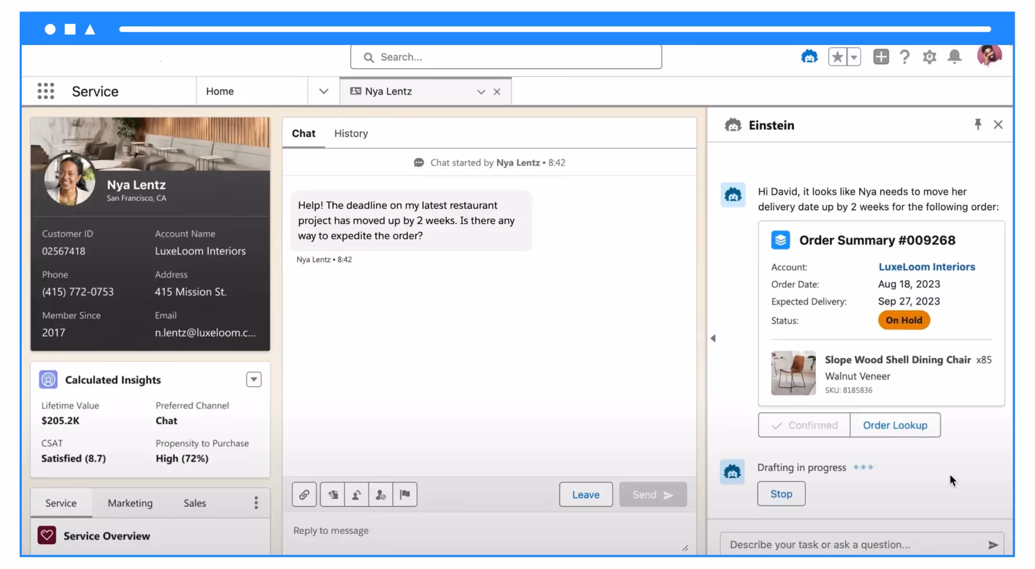Screen dimensions: 1035x569
Task: Click CSAT Satisfied (8.7) value
Action: tap(73, 458)
